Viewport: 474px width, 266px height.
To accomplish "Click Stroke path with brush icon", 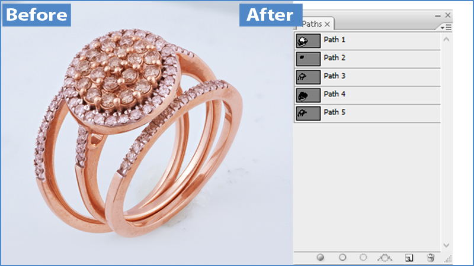I will [342, 258].
